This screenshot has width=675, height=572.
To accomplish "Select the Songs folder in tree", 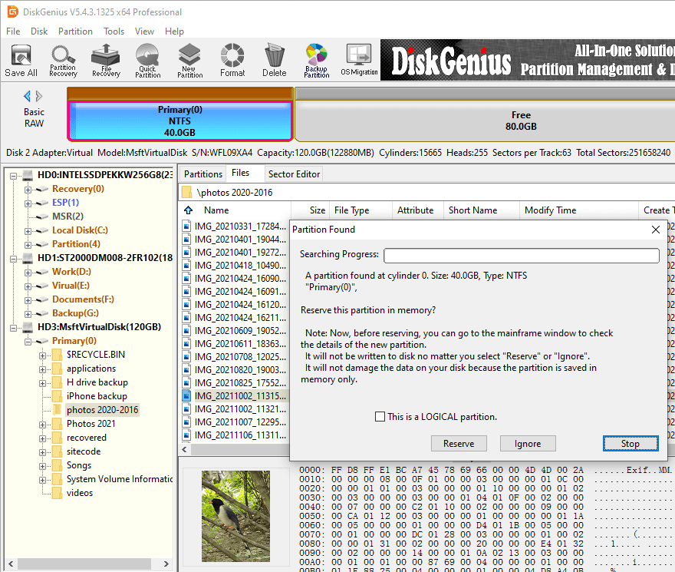I will coord(78,465).
